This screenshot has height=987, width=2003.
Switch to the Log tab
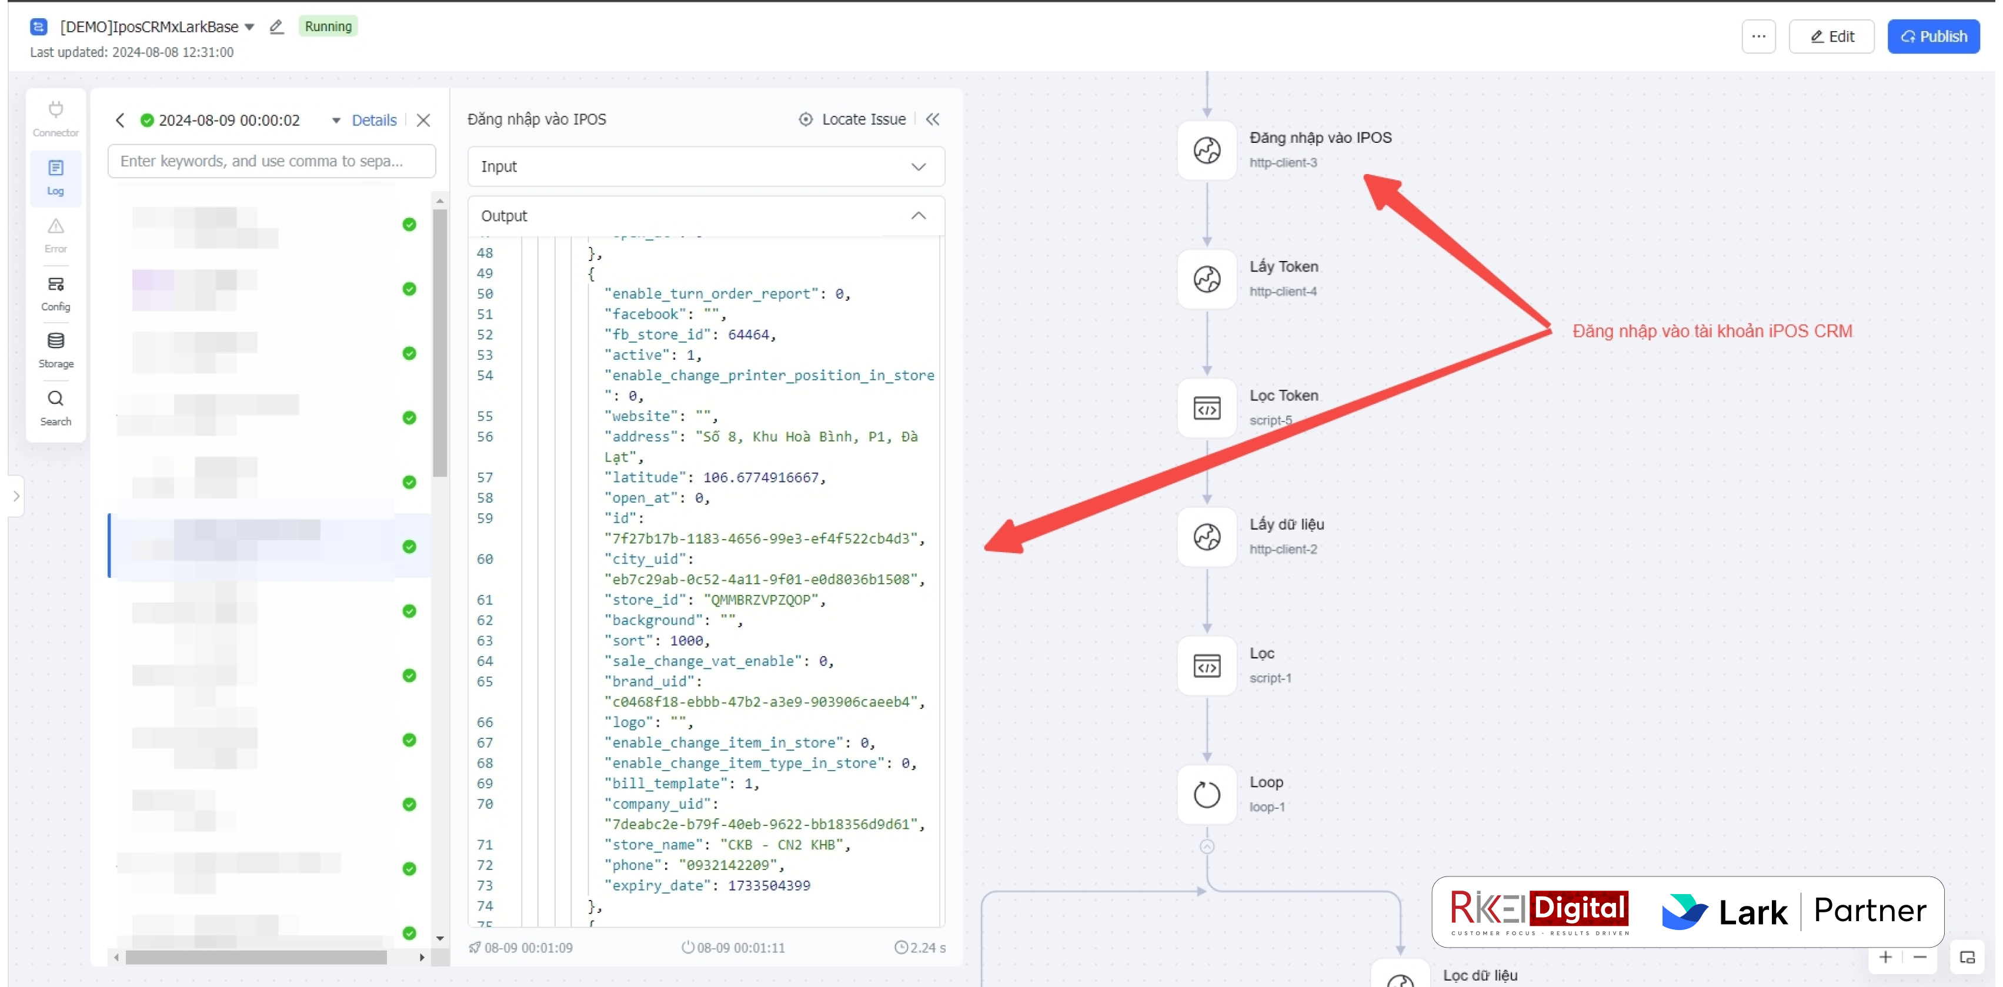[x=55, y=177]
